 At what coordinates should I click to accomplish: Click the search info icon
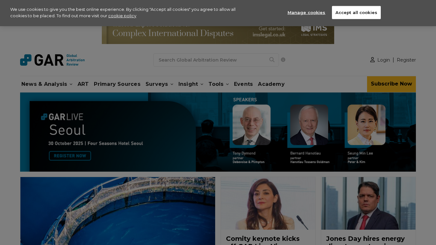(x=283, y=60)
